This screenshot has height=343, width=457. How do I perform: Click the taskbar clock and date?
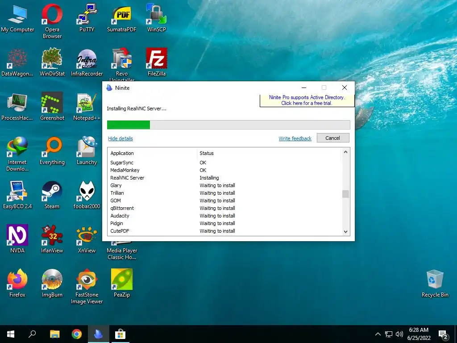[x=419, y=334]
